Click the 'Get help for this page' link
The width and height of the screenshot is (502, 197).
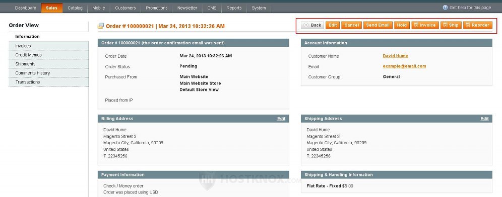click(x=470, y=8)
